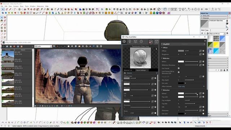The height and width of the screenshot is (130, 231).
Task: Select the Line pencil tool in top toolbar
Action: click(10, 9)
